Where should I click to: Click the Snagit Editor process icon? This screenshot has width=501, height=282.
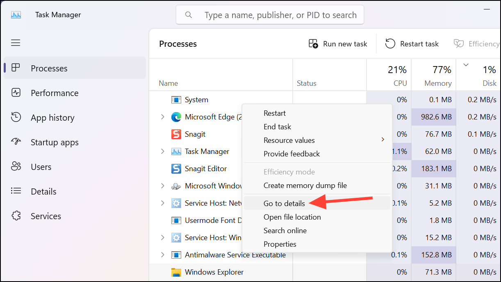click(x=176, y=169)
